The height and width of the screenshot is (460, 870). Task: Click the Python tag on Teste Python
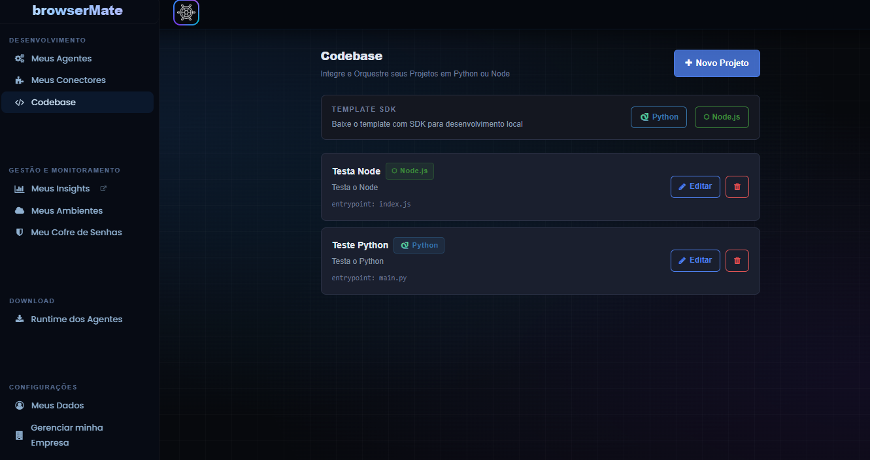pyautogui.click(x=419, y=246)
